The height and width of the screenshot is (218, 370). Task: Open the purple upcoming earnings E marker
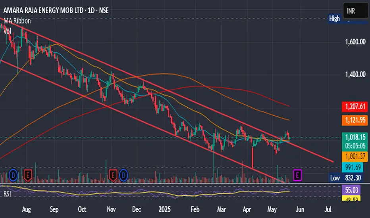[x=297, y=175]
